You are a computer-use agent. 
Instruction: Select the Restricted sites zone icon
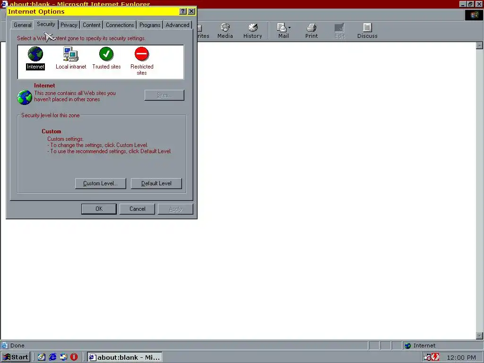click(x=142, y=54)
